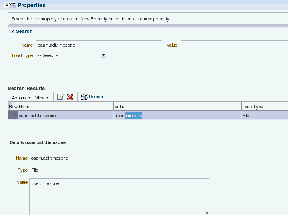
Task: Collapse the Search panel
Action: tap(13, 31)
